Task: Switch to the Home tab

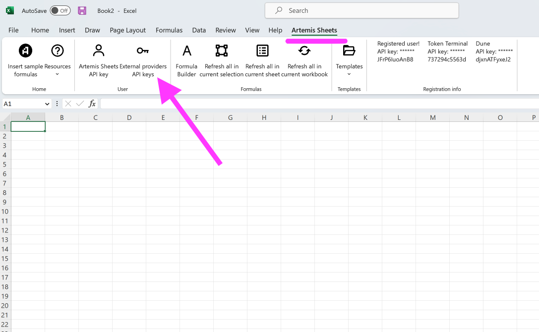Action: [40, 30]
